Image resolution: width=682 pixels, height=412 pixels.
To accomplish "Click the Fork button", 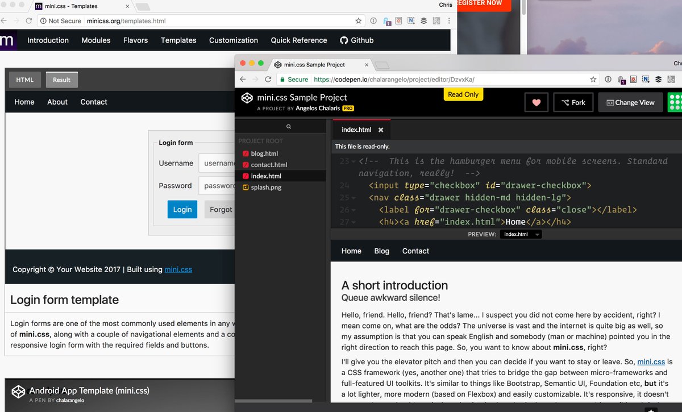I will [573, 102].
